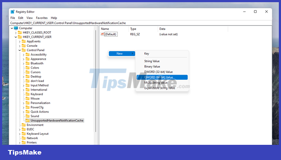Viewport: 281px width, 160px height.
Task: Expand the AppEvents key
Action: (20, 41)
